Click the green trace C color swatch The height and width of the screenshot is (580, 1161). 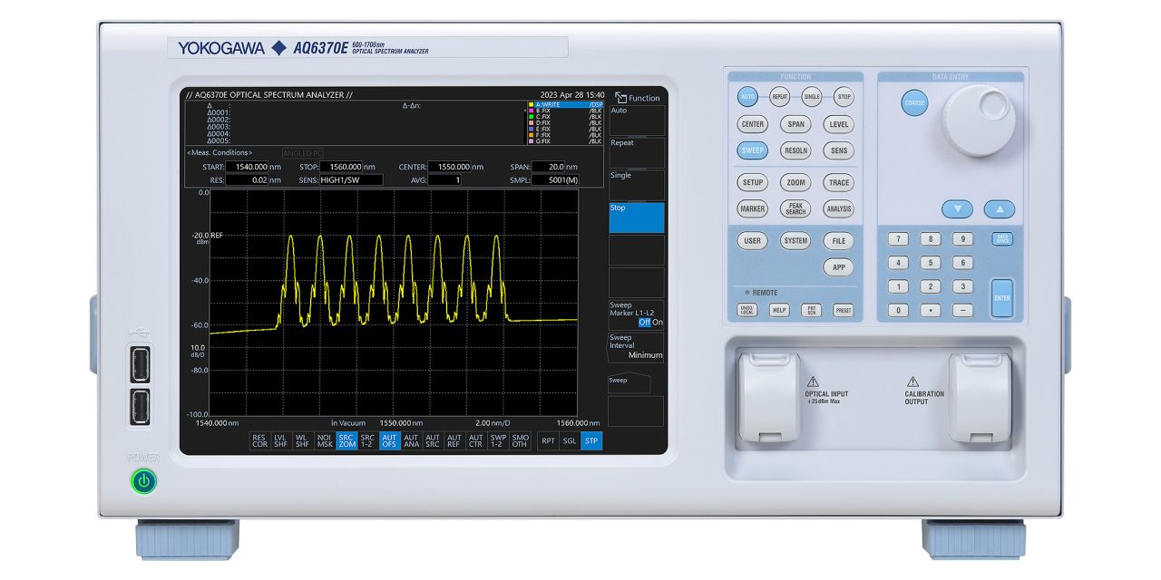pyautogui.click(x=532, y=117)
